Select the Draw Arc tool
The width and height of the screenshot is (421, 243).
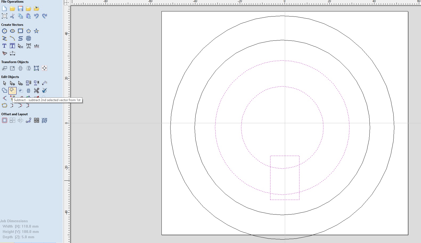tap(12, 38)
